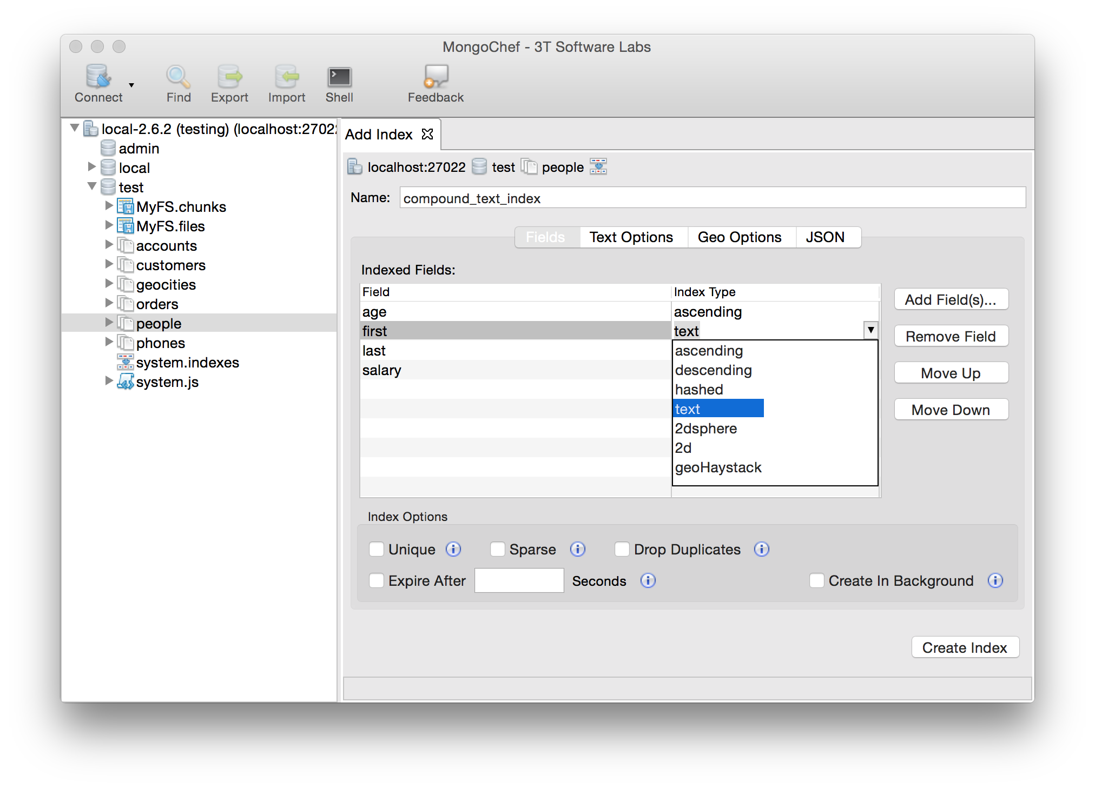Click the test database icon in breadcrumb
1095x789 pixels.
(x=479, y=166)
